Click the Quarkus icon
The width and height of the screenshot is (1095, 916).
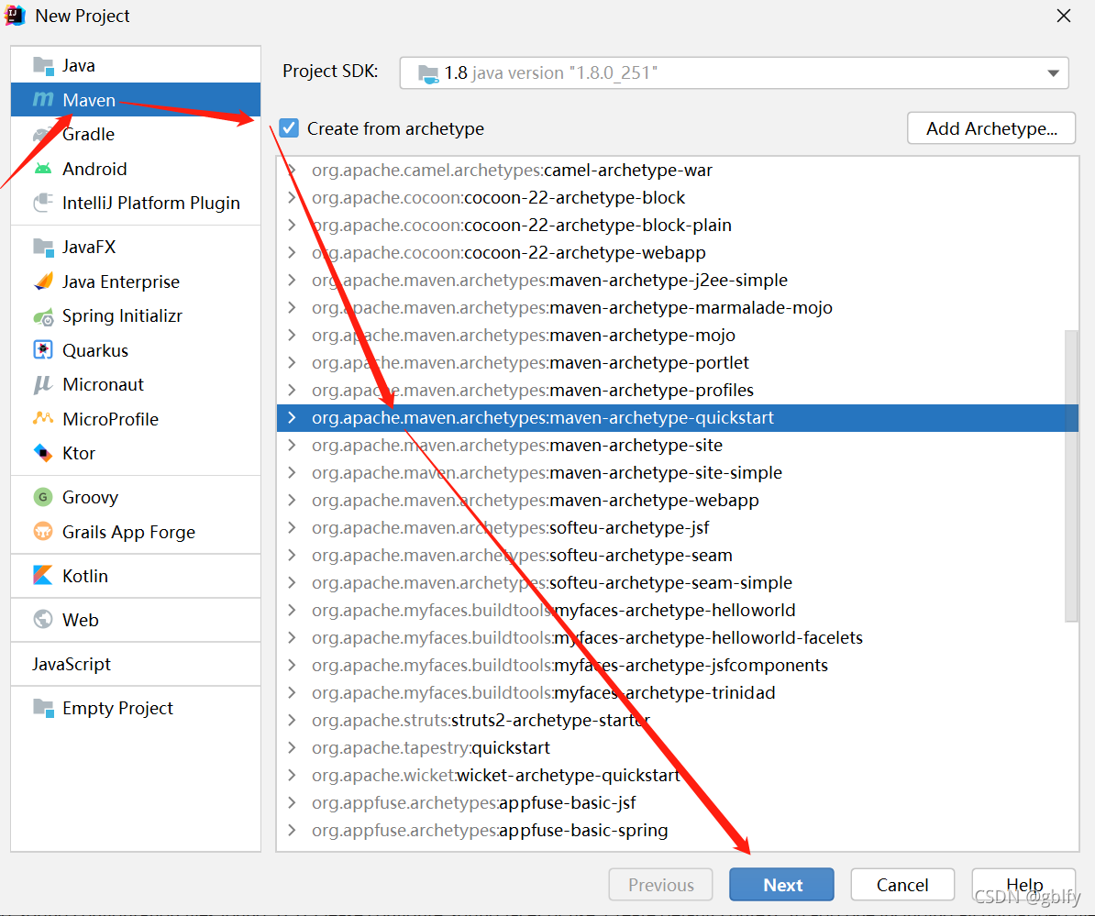coord(43,350)
